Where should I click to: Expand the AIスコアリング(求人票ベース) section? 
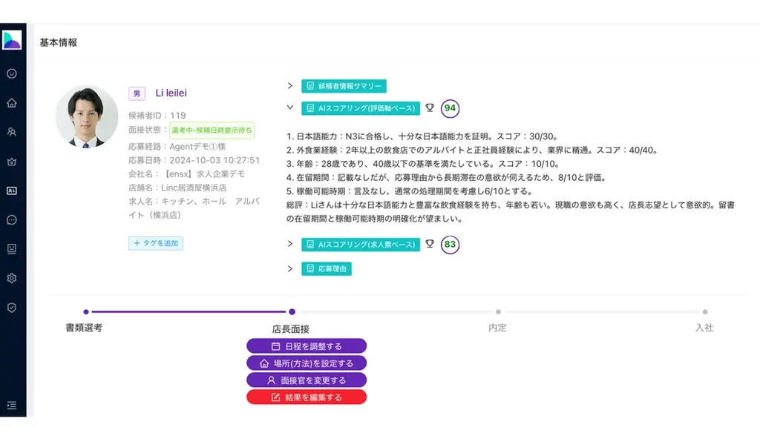tap(361, 245)
